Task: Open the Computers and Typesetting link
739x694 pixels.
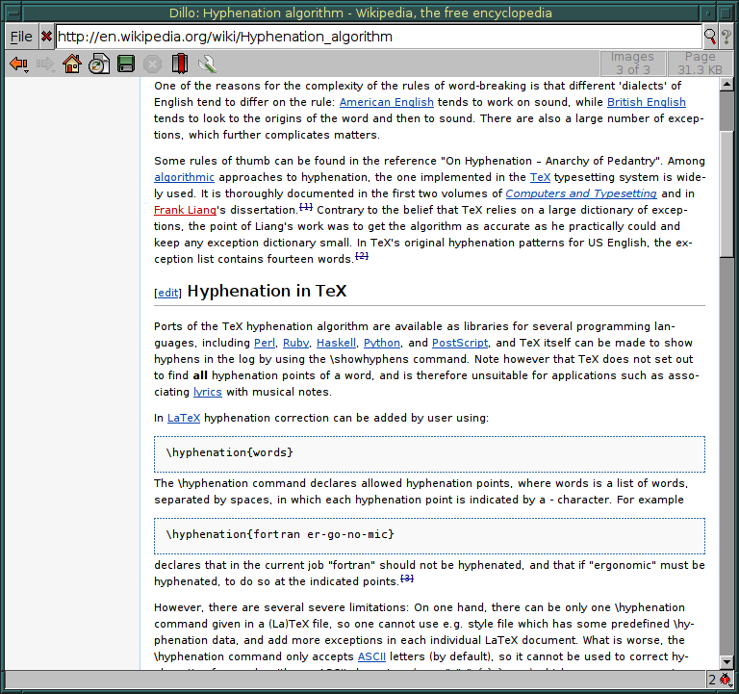Action: tap(581, 193)
